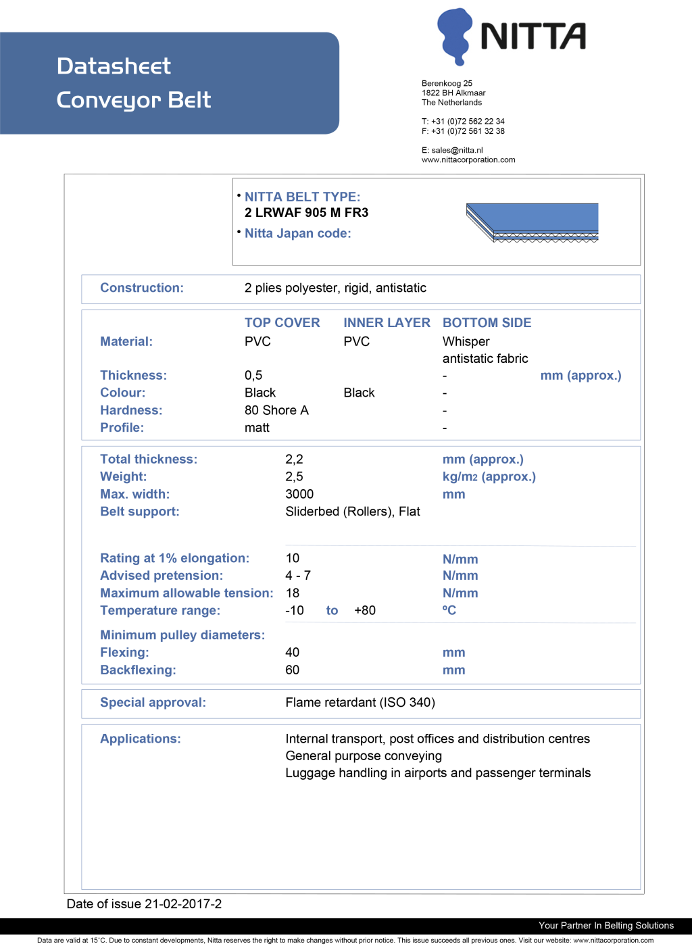The height and width of the screenshot is (946, 692).
Task: Click the 'Construction:' label
Action: [142, 288]
